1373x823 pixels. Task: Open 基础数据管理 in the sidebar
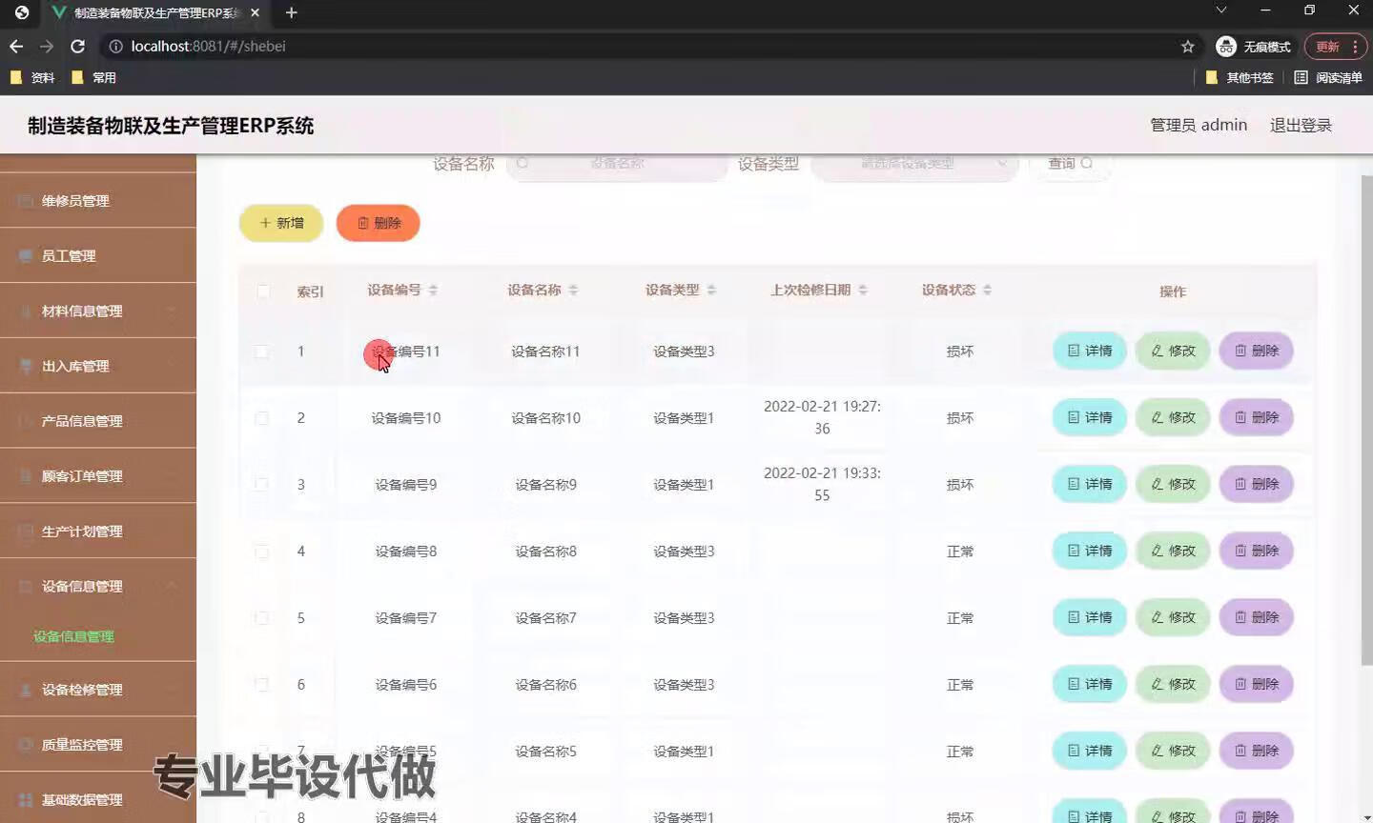(98, 800)
